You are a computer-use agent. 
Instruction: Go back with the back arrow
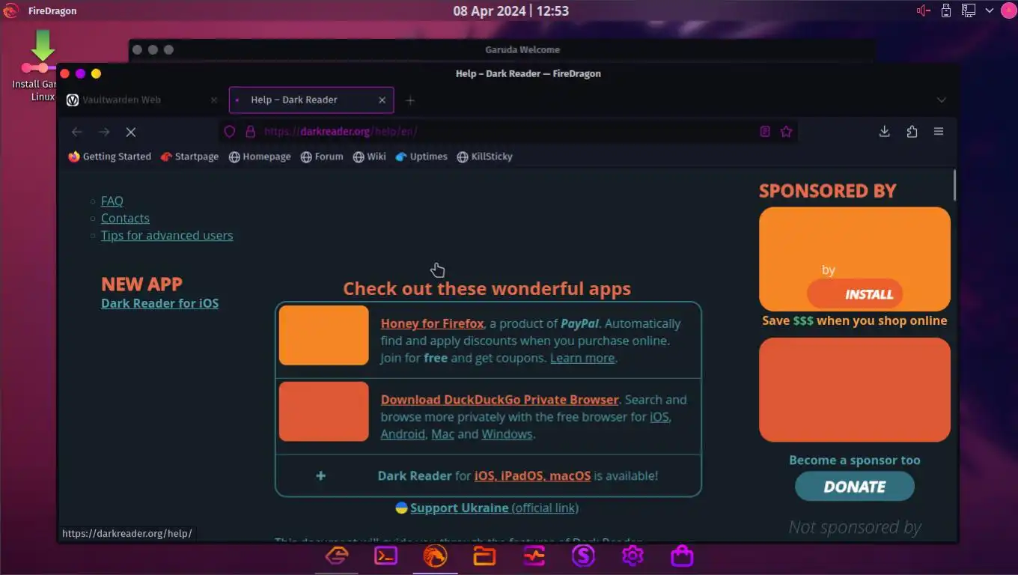tap(77, 132)
